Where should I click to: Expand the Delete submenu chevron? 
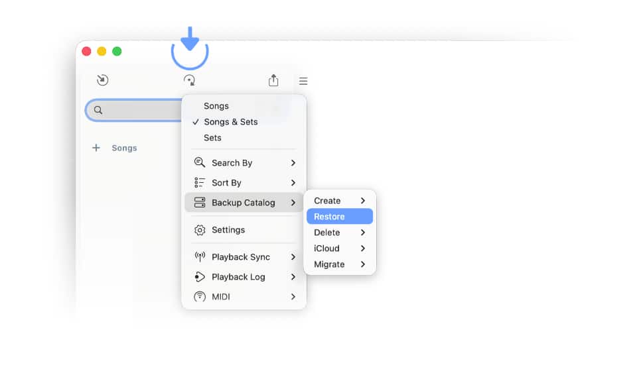coord(363,233)
